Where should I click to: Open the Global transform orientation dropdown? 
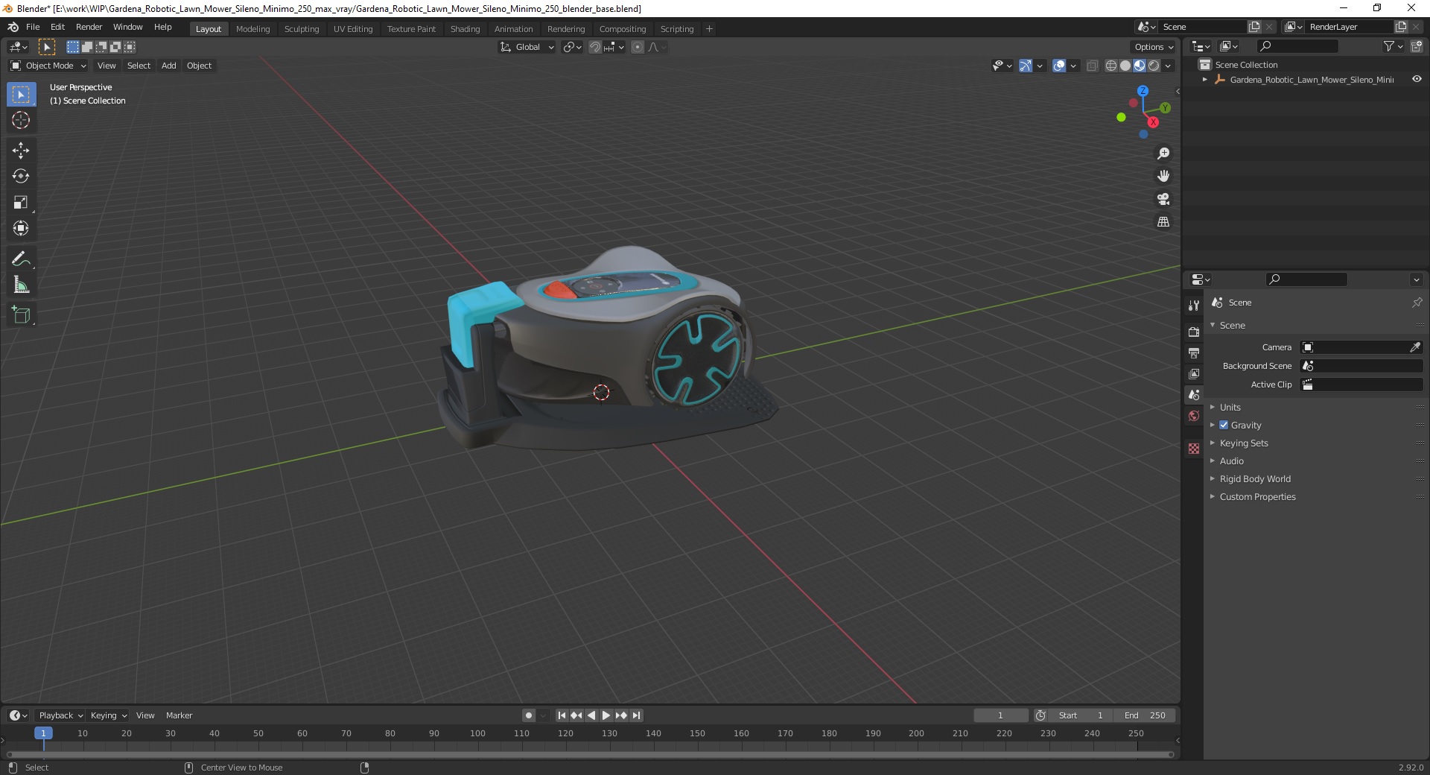[527, 47]
